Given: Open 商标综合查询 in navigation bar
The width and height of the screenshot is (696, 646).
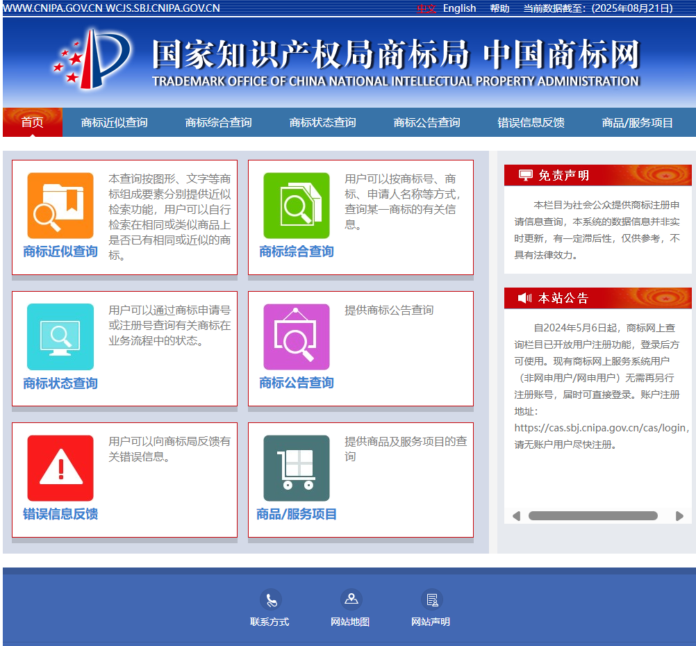Looking at the screenshot, I should 218,122.
